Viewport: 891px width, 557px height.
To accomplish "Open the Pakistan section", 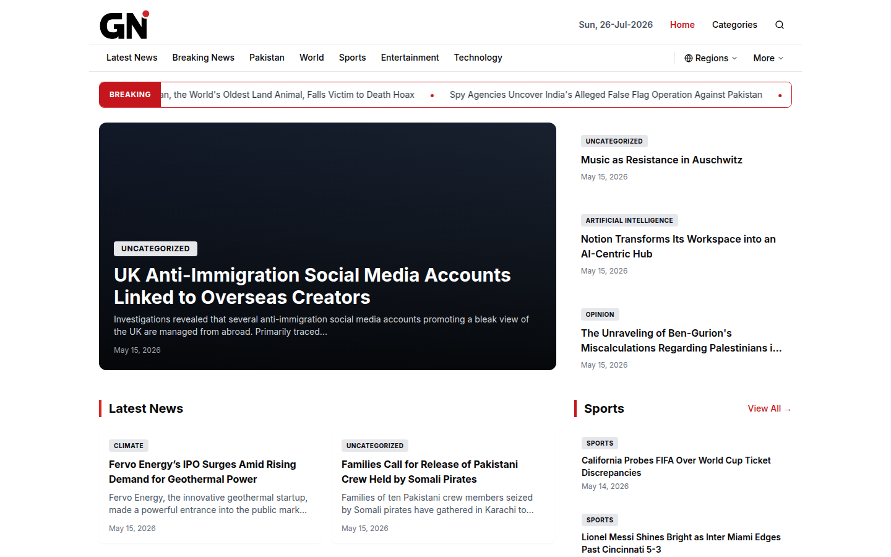I will pos(267,58).
